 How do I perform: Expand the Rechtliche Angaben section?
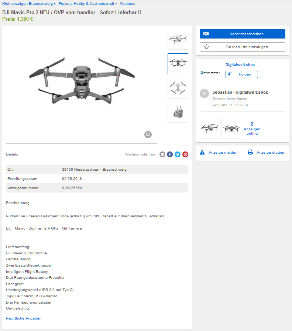pos(24,318)
